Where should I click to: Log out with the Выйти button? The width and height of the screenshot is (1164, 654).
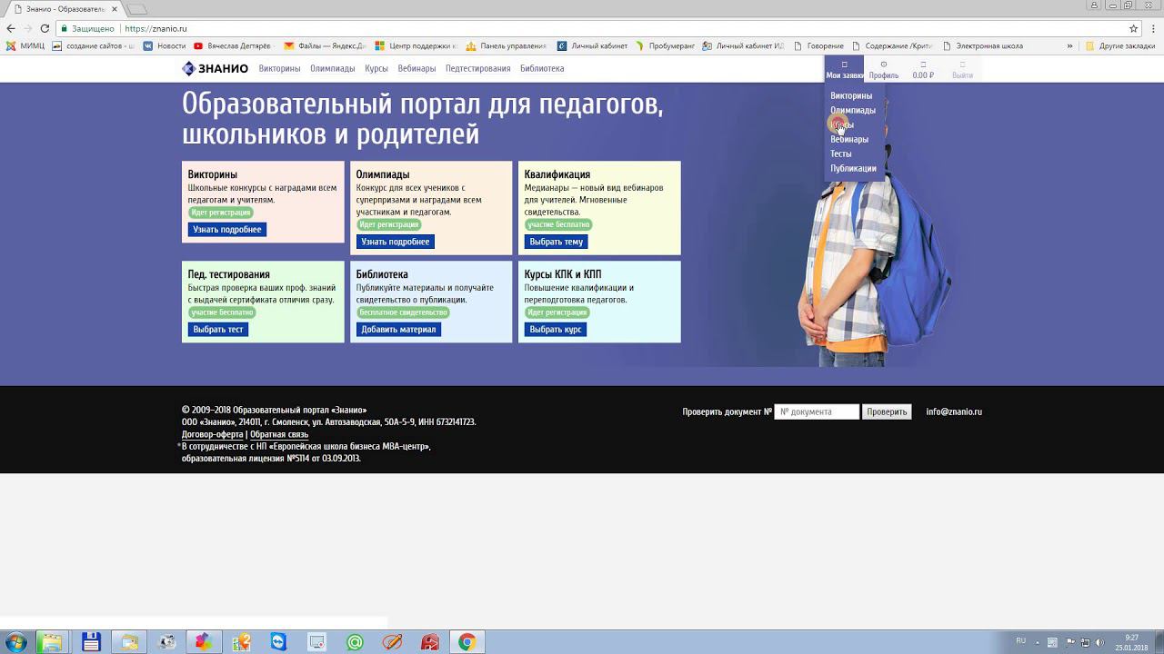point(962,70)
